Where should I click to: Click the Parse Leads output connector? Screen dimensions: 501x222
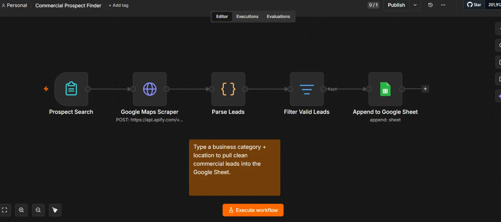tap(245, 89)
